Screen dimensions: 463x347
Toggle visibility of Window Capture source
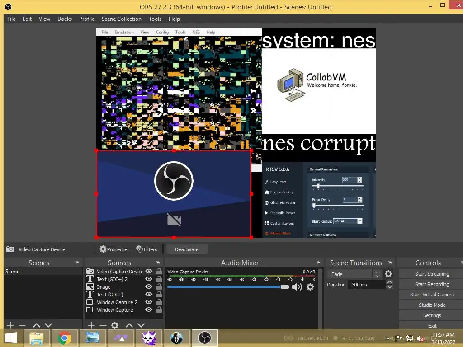[149, 309]
